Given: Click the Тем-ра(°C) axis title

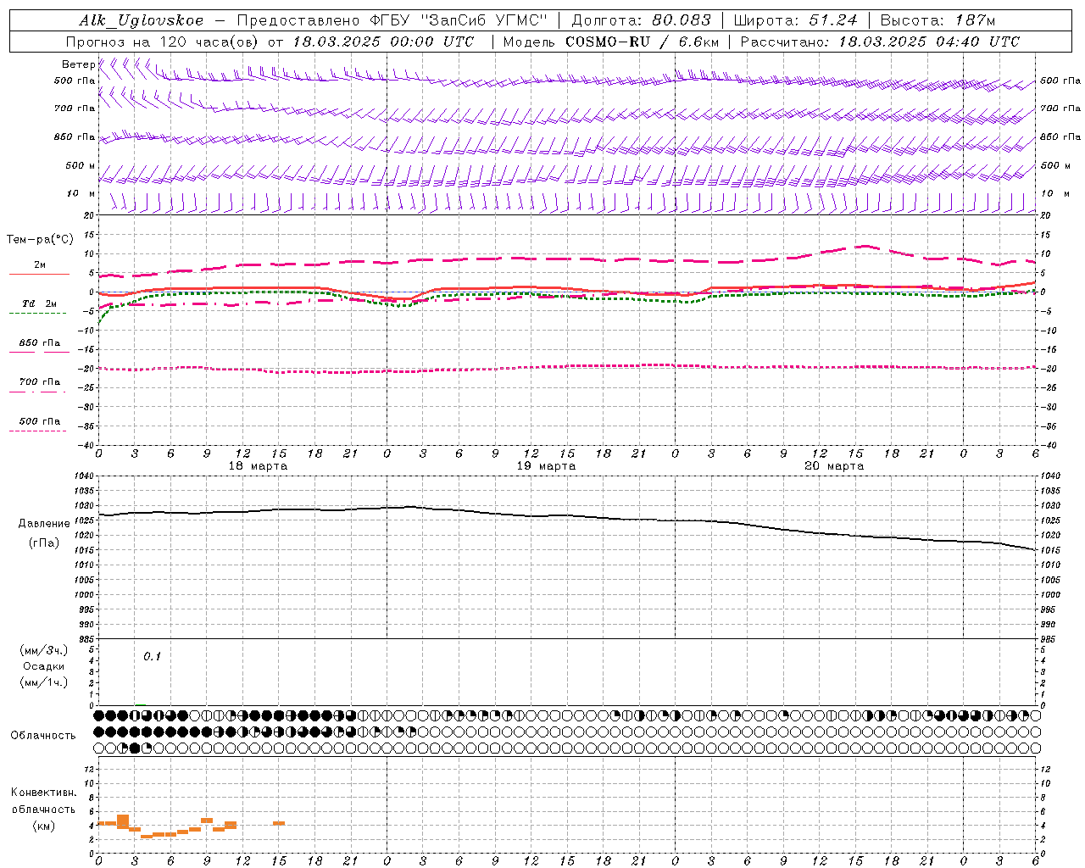Looking at the screenshot, I should 40,240.
